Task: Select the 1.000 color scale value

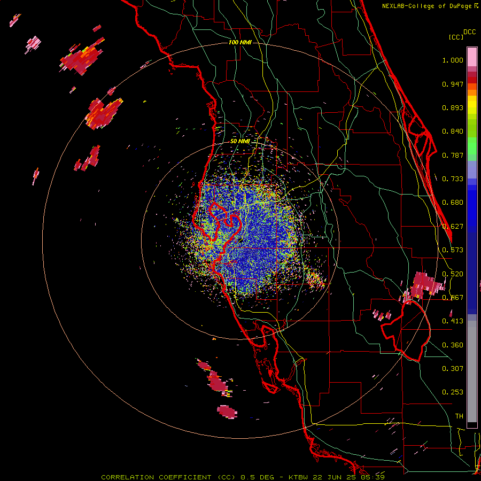Action: point(453,60)
